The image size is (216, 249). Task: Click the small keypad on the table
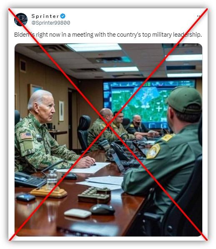pos(94,195)
